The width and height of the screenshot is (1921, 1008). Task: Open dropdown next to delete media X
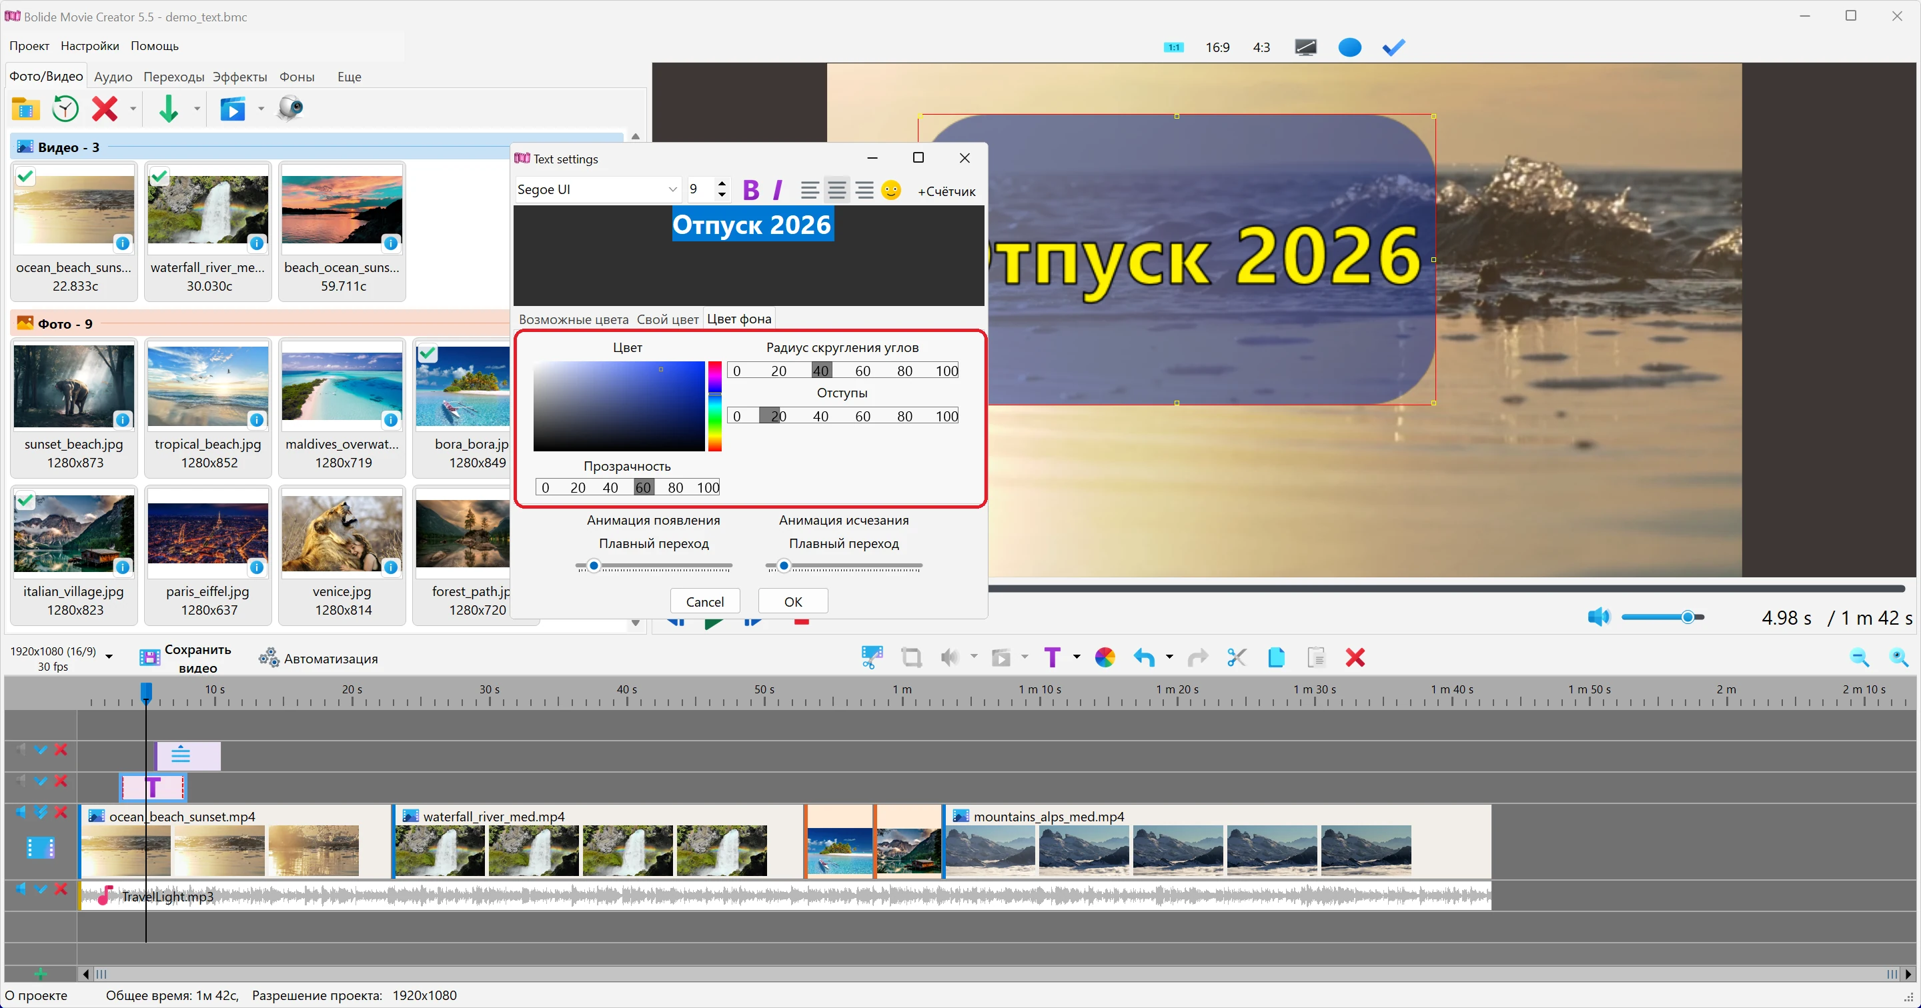click(x=133, y=109)
